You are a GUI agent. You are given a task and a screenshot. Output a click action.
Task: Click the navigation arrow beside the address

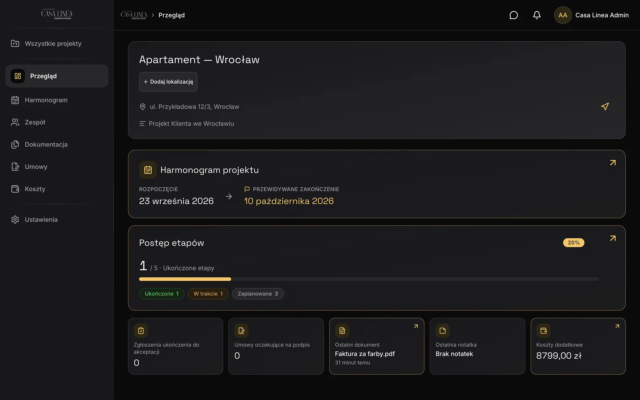[605, 106]
